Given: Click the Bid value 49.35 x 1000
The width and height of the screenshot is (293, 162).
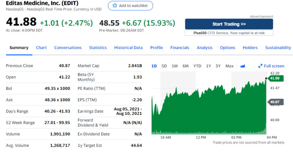Looking at the screenshot, I should tap(57, 88).
